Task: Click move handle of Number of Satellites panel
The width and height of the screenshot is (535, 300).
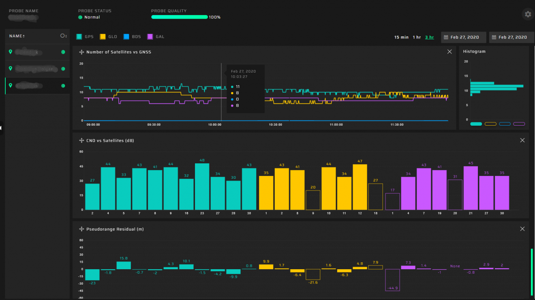Action: [x=81, y=52]
